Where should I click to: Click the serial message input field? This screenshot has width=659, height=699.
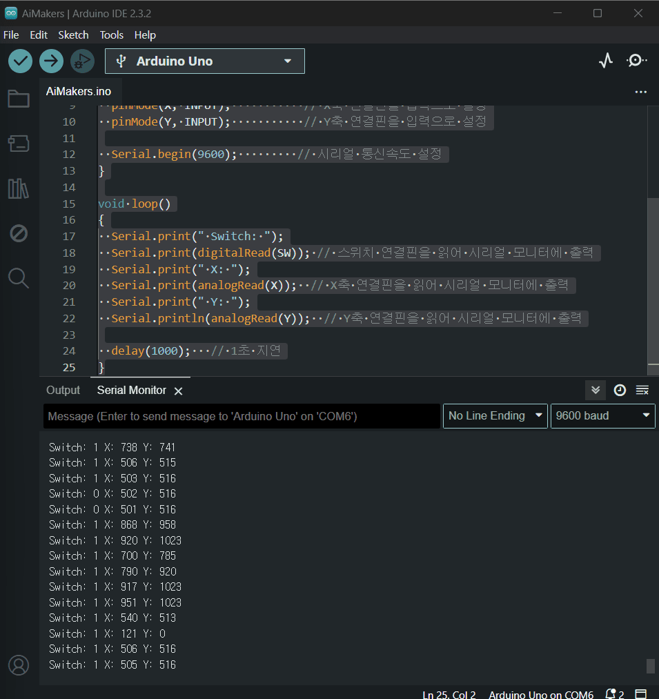tap(242, 416)
